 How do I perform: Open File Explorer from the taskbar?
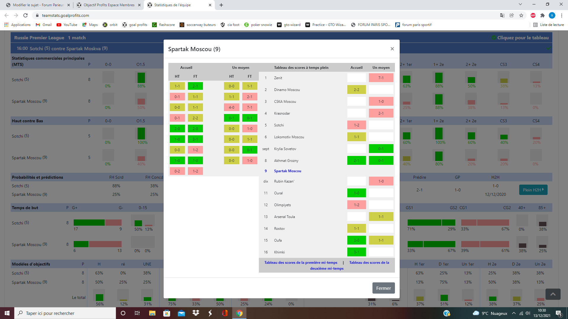(152, 313)
